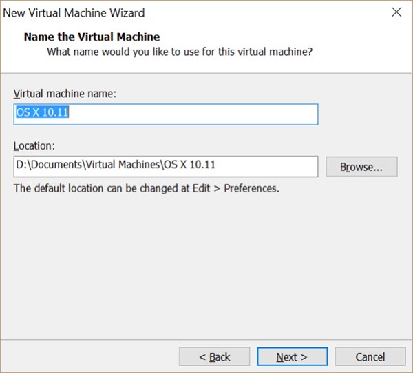Click the highlighted "OS X 10.11" name text
Screen dimensions: 413x373
click(x=41, y=114)
